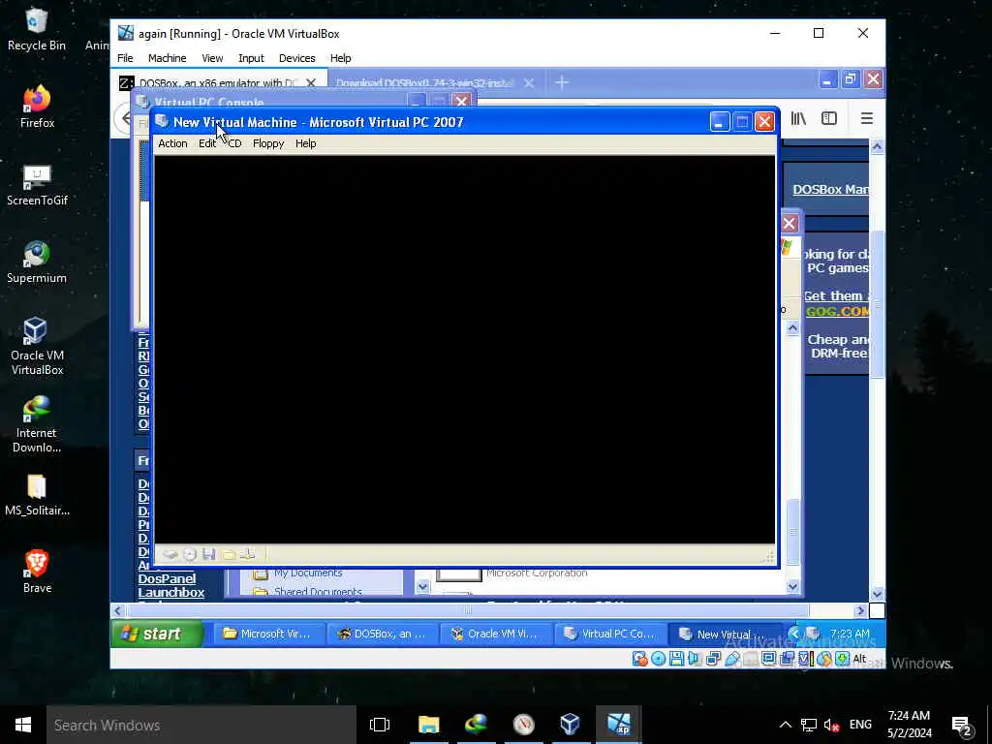The image size is (992, 744).
Task: Click Windows 10 Start button
Action: coord(23,725)
